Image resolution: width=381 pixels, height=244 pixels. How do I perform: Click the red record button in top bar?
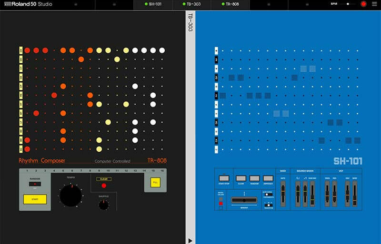pos(363,4)
